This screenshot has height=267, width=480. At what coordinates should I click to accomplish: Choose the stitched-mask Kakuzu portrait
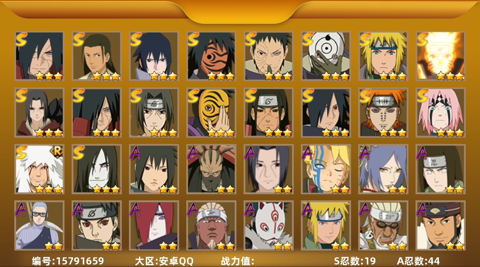pyautogui.click(x=211, y=169)
